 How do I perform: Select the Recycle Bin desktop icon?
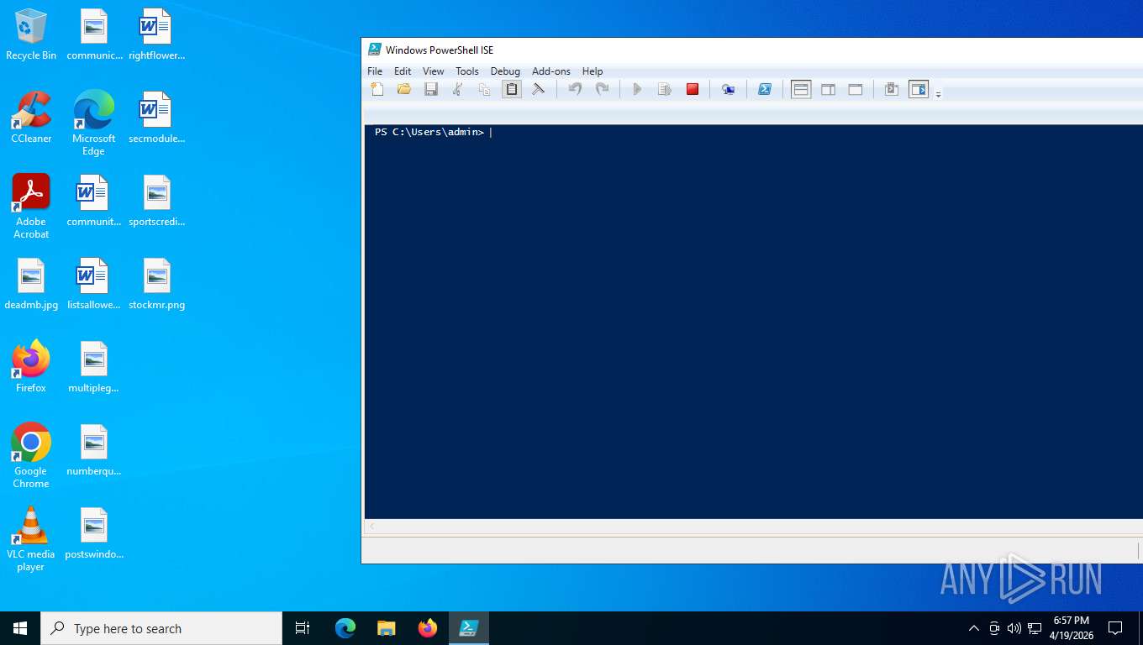point(31,35)
